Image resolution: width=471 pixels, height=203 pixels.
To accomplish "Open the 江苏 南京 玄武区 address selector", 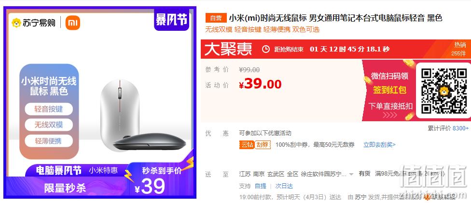I will point(293,174).
